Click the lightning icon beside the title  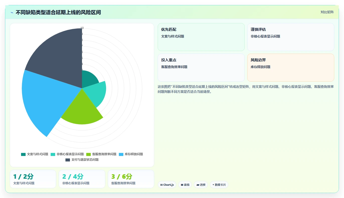pyautogui.click(x=12, y=13)
